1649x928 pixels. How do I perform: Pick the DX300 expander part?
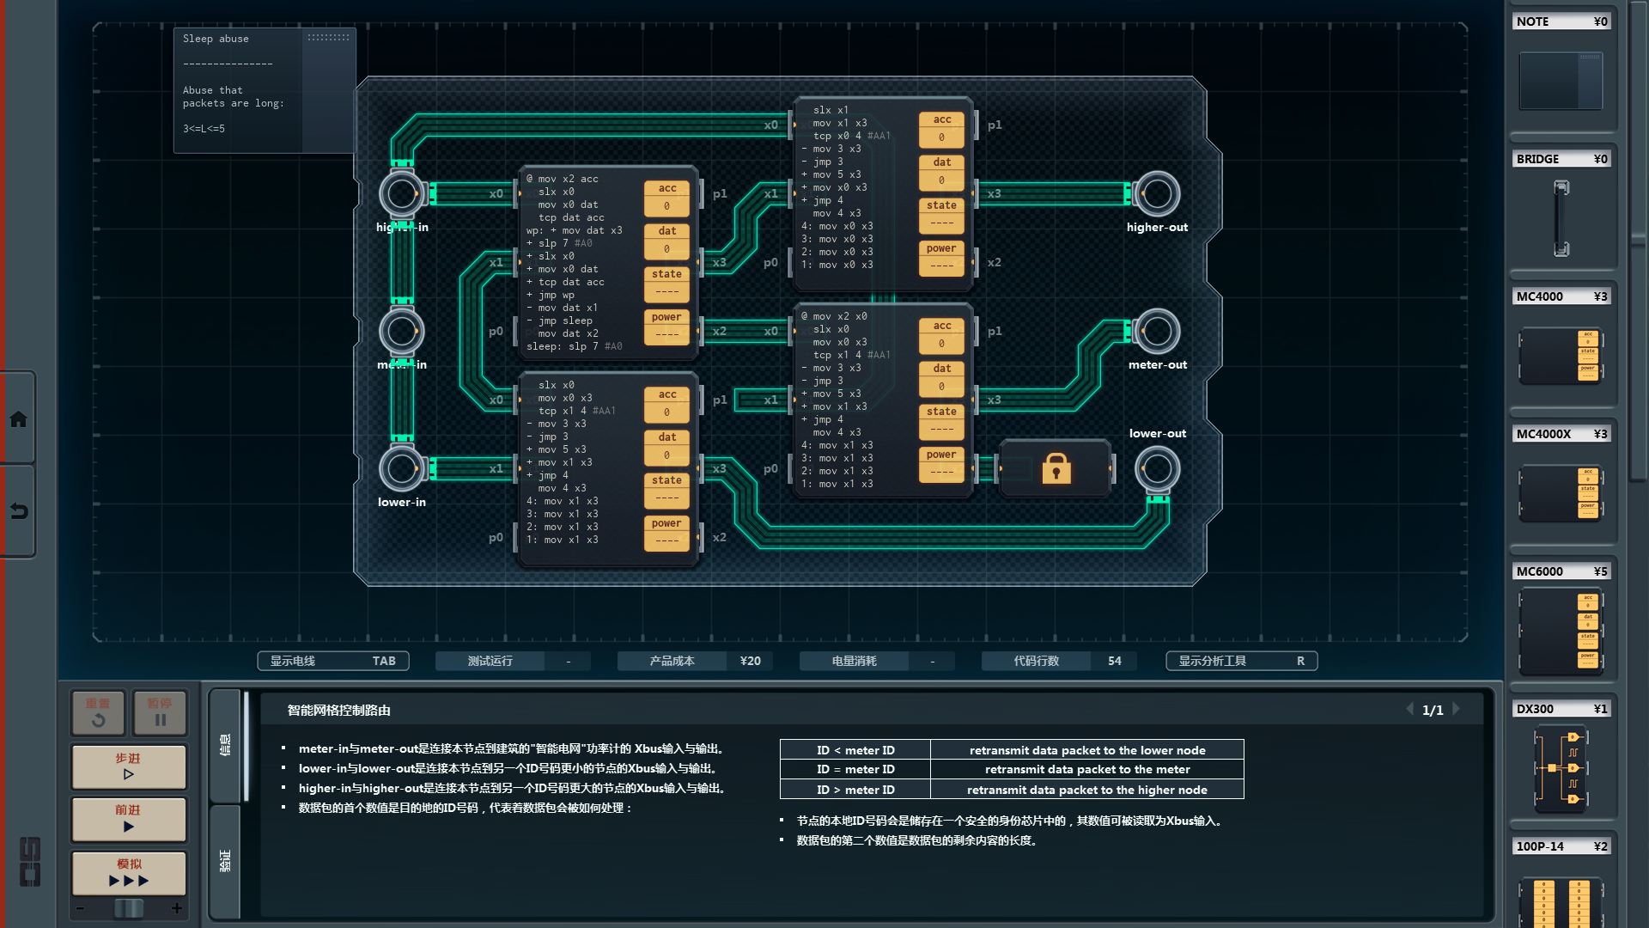pyautogui.click(x=1561, y=769)
